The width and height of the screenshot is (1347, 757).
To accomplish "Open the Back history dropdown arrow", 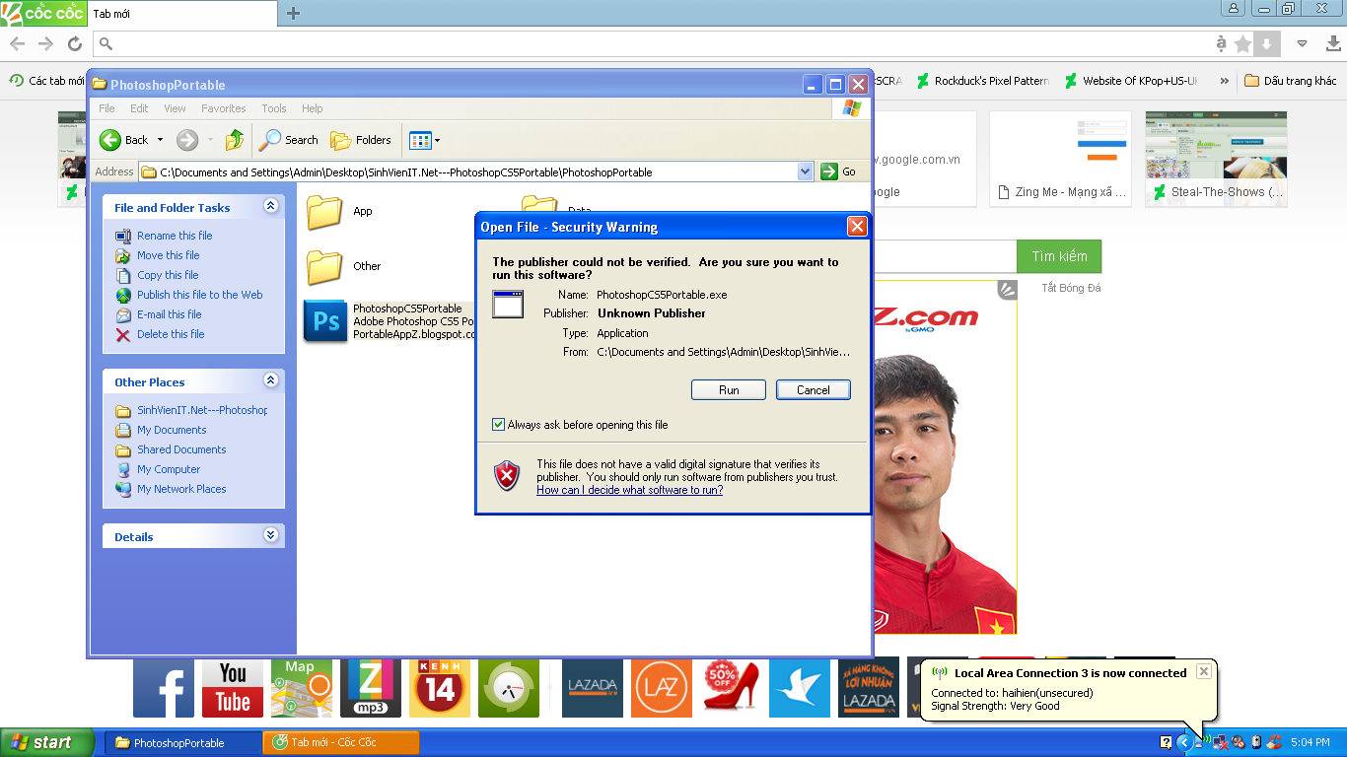I will point(161,140).
